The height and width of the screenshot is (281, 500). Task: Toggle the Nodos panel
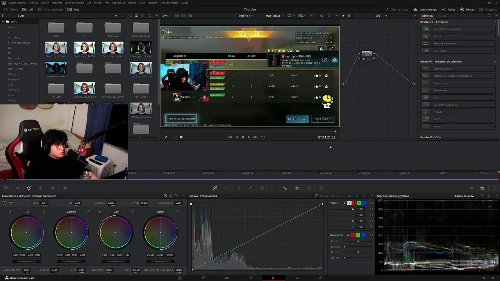click(x=449, y=9)
